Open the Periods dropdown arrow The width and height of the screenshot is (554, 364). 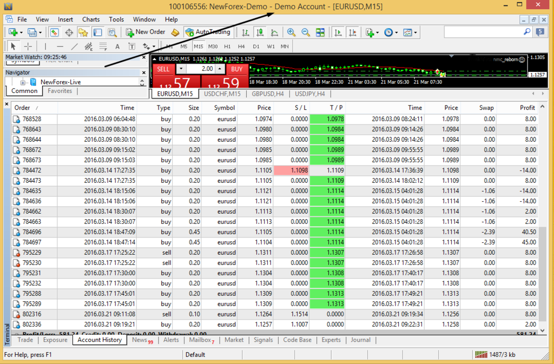(x=397, y=32)
